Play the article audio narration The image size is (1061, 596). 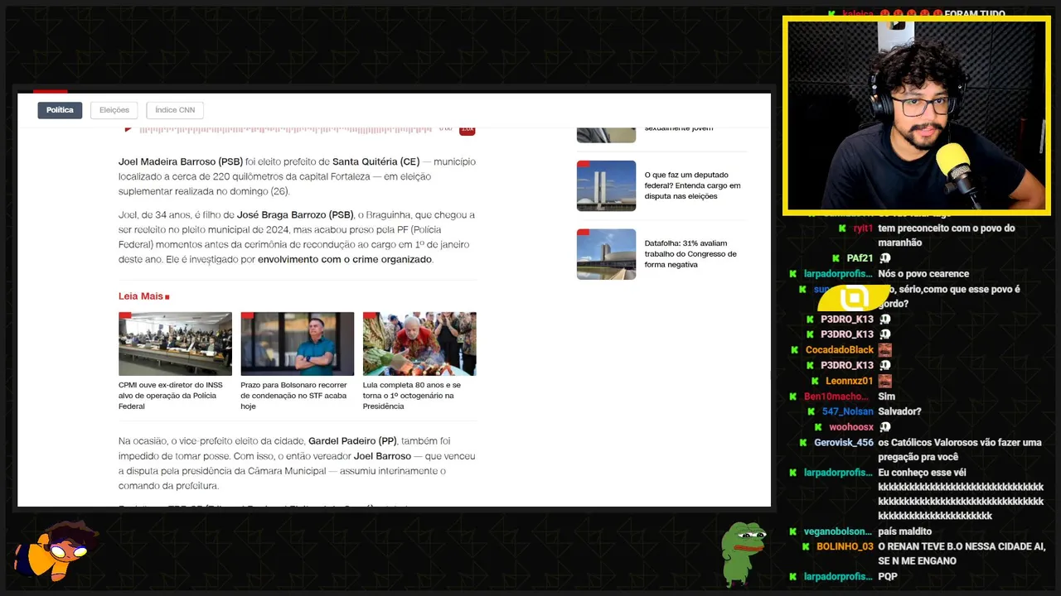pos(128,129)
